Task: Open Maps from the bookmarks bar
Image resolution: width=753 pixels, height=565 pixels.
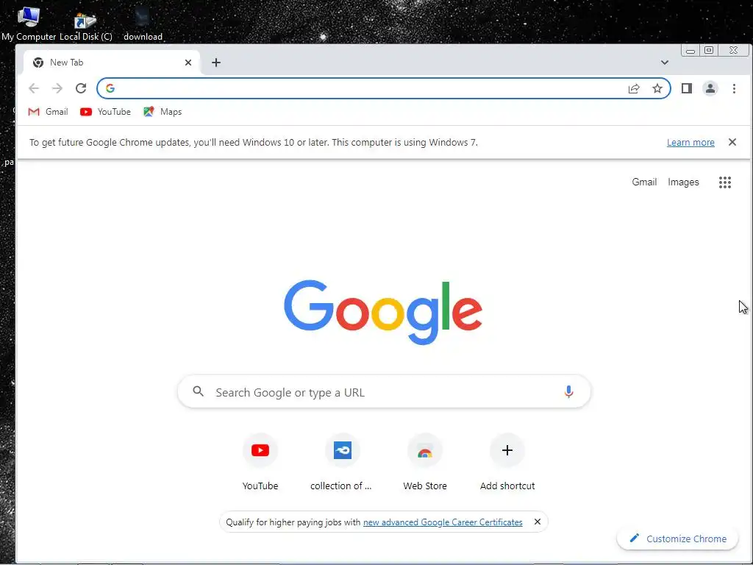Action: tap(163, 112)
